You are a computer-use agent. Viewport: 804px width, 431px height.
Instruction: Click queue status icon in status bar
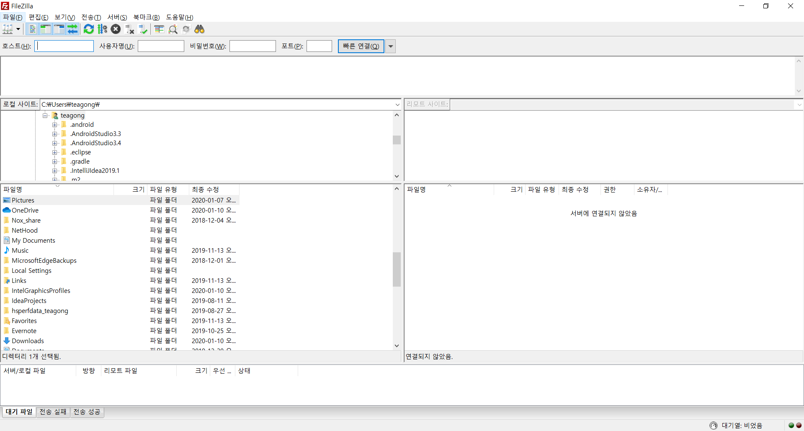click(714, 425)
